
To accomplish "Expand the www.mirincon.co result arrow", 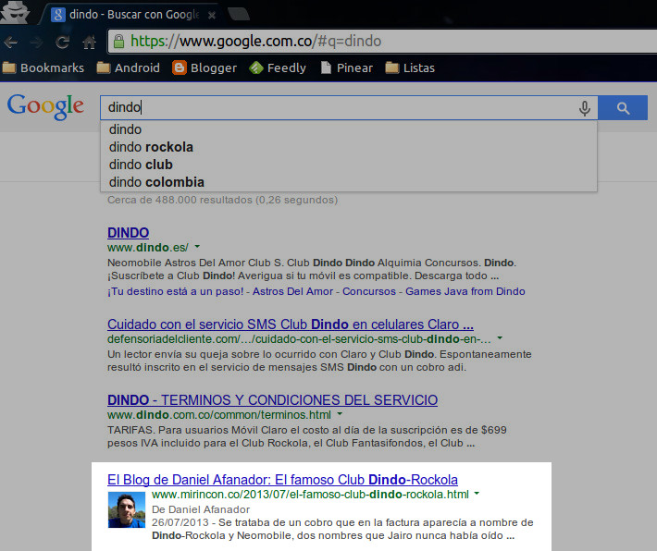I will tap(477, 494).
